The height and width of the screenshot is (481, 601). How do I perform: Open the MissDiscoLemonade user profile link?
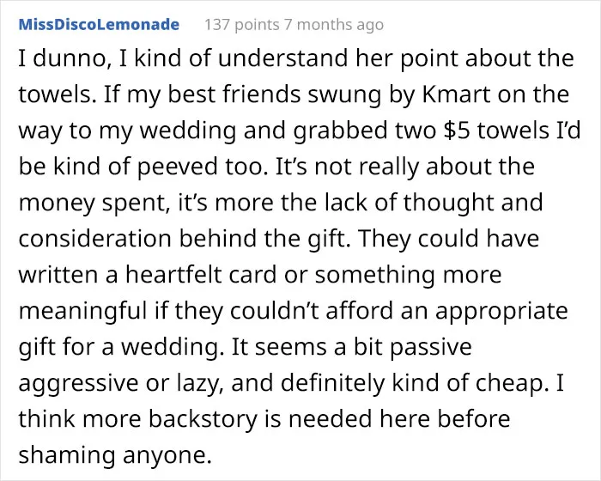(99, 24)
